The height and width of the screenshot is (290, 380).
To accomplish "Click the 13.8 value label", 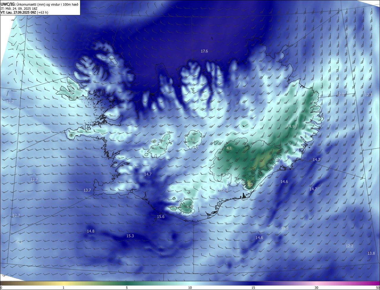I will pyautogui.click(x=371, y=254).
